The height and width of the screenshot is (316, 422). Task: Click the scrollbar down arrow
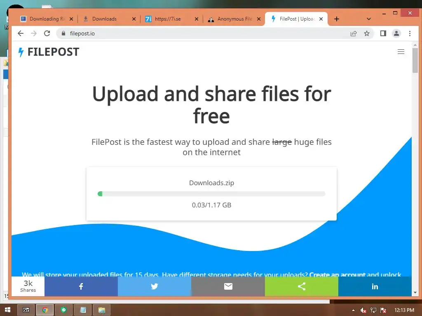415,293
